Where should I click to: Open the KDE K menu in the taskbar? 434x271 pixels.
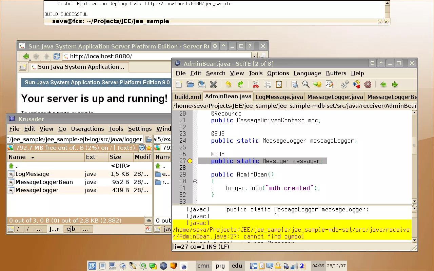92,266
